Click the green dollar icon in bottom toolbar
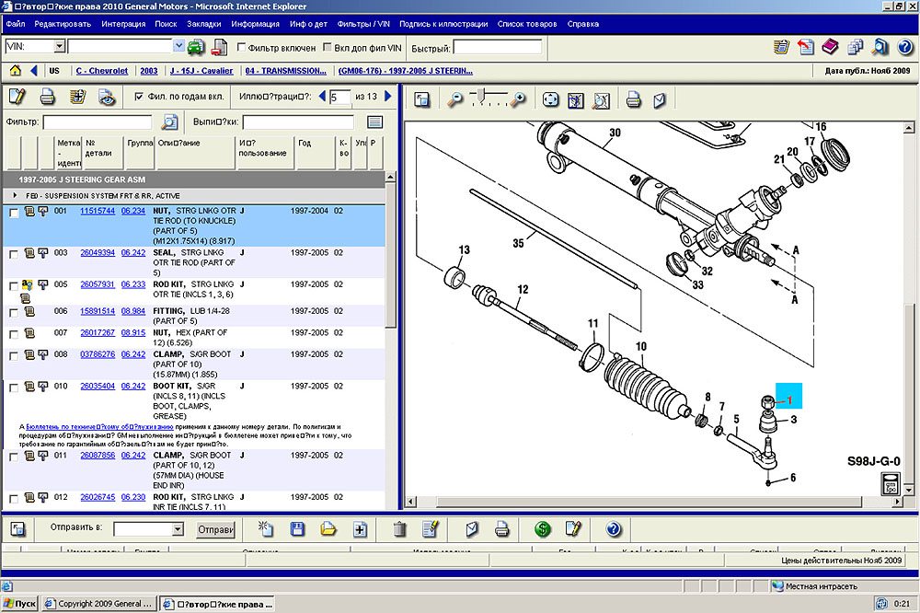The height and width of the screenshot is (613, 920). click(x=543, y=529)
